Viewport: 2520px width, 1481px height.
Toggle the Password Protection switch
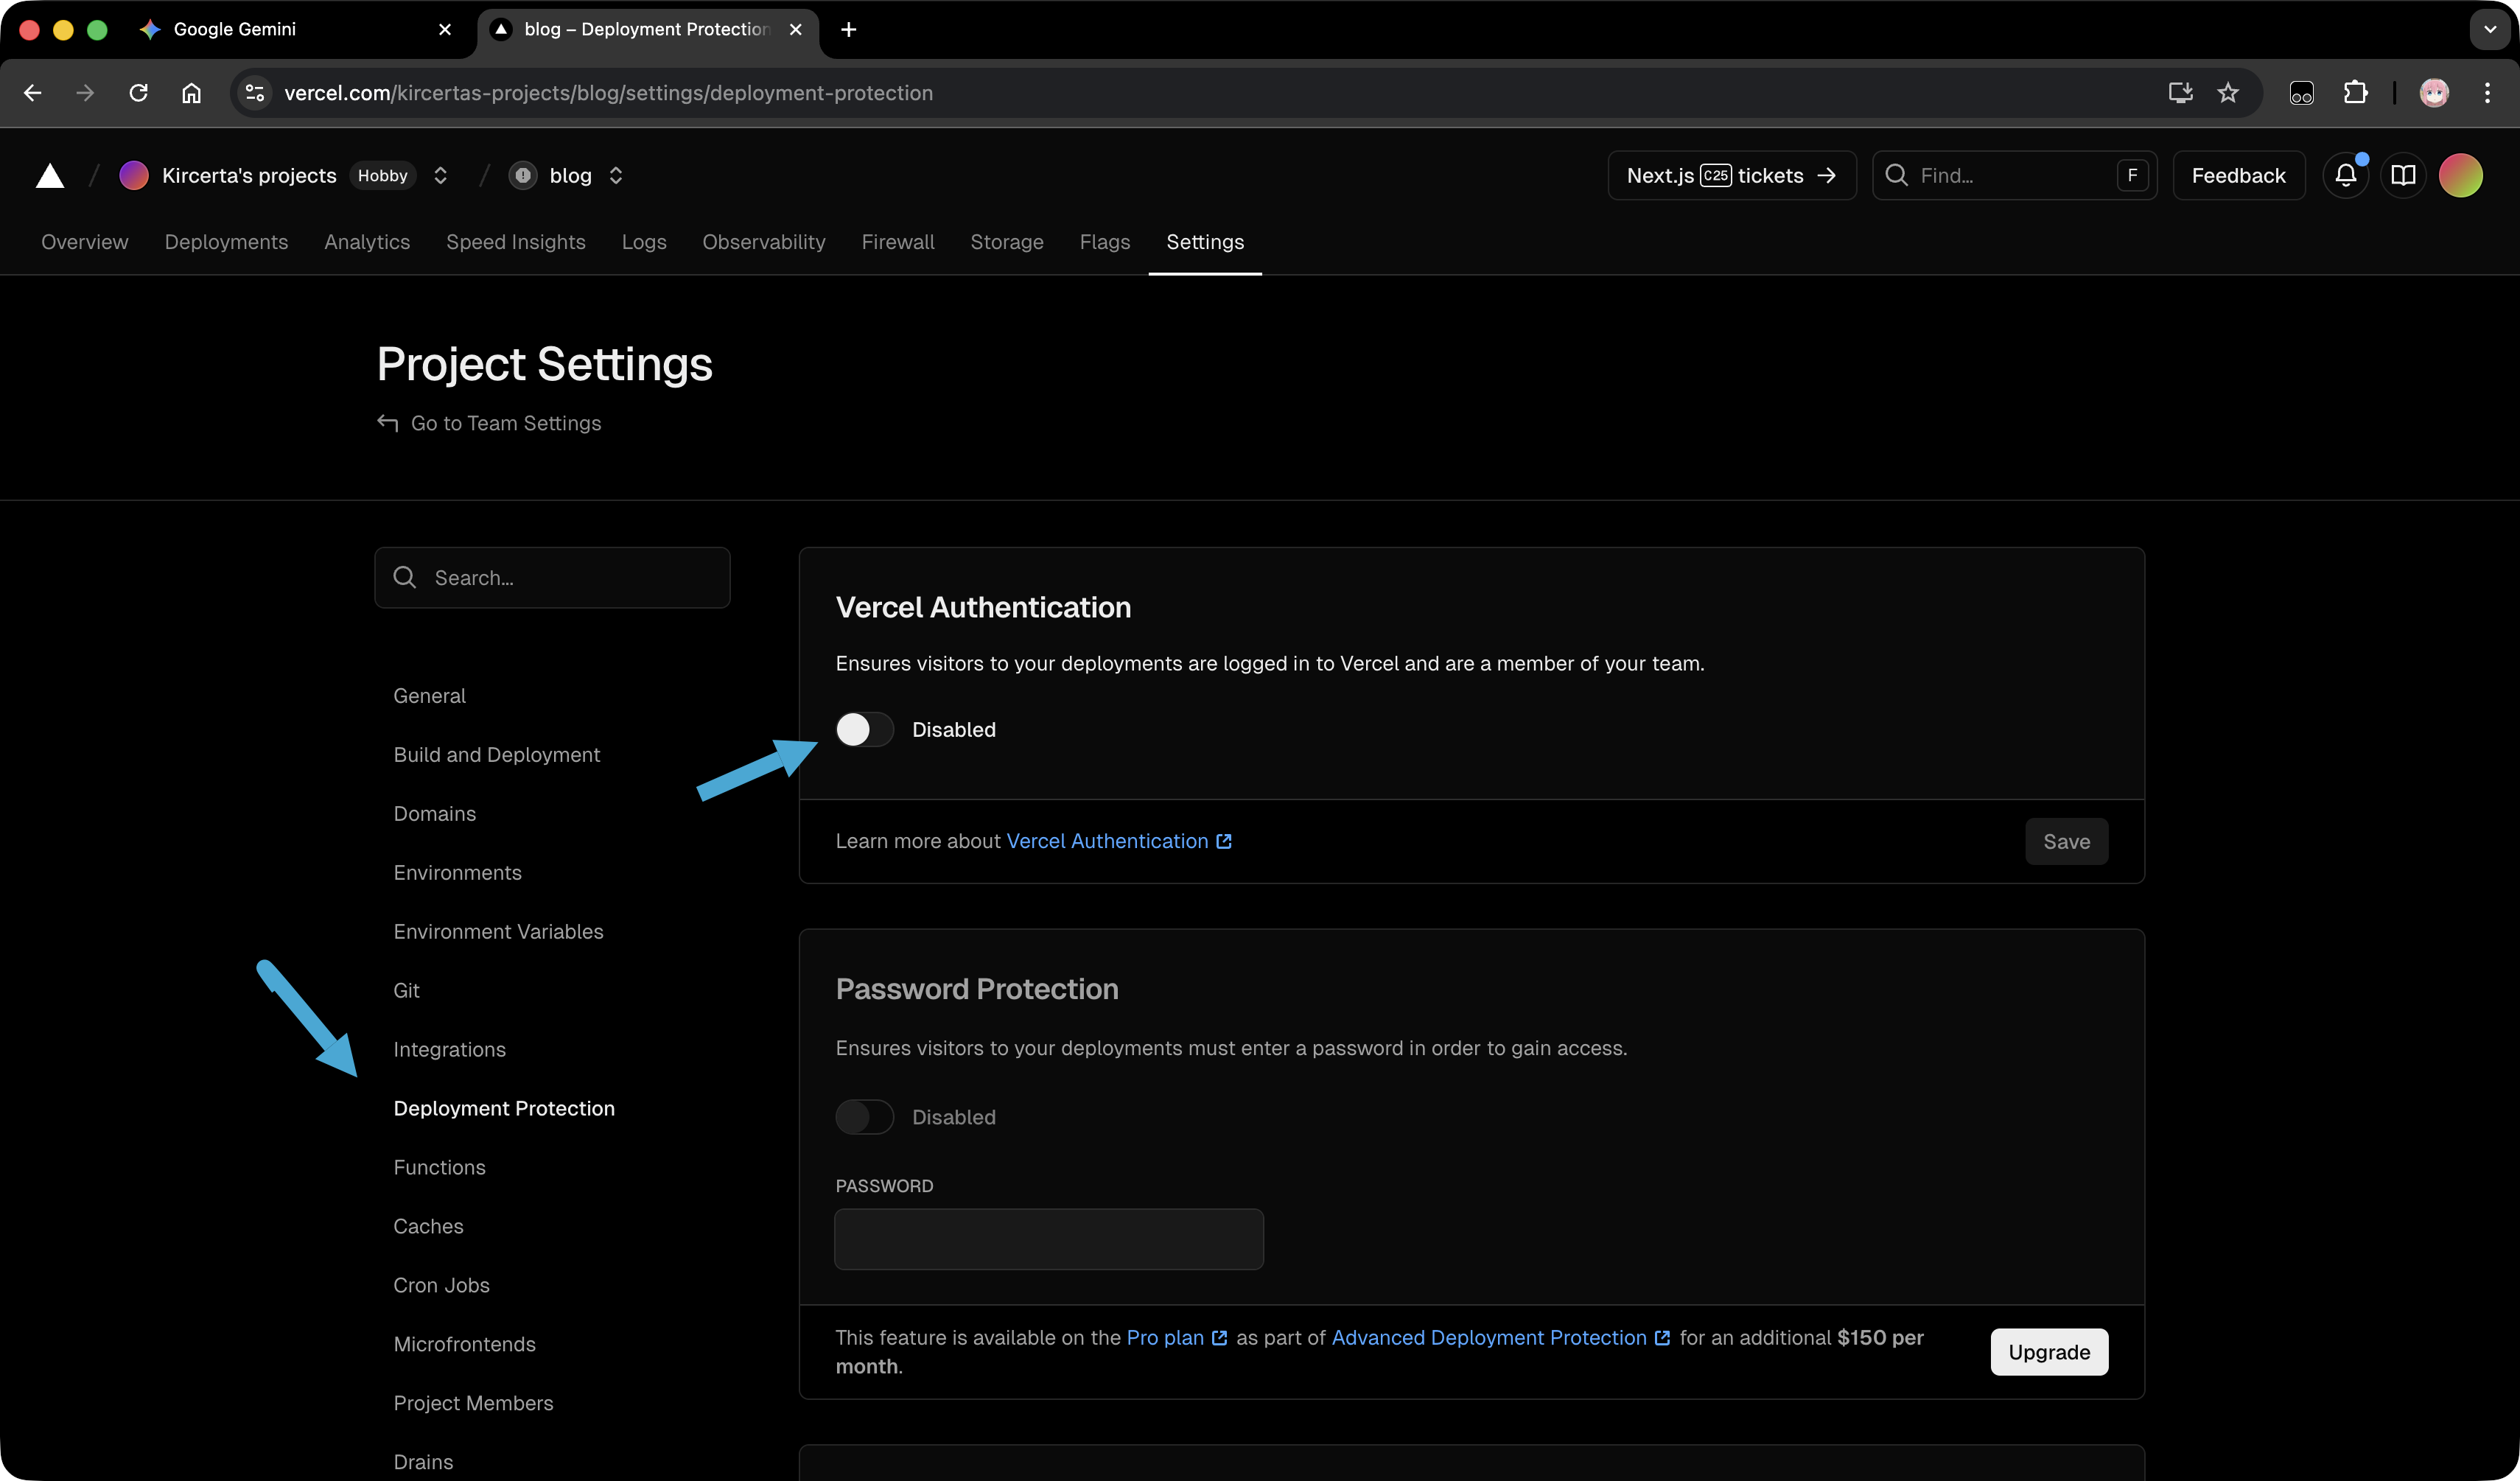click(x=864, y=1117)
